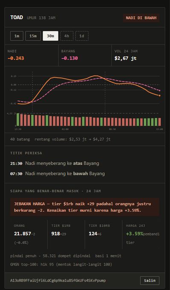170x290 pixels.
Task: Click the contract address A13oRB9F...pump
Action: pos(58,280)
